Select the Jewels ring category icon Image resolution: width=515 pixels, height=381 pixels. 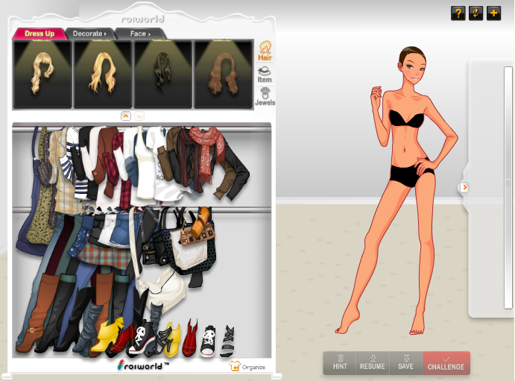(265, 96)
